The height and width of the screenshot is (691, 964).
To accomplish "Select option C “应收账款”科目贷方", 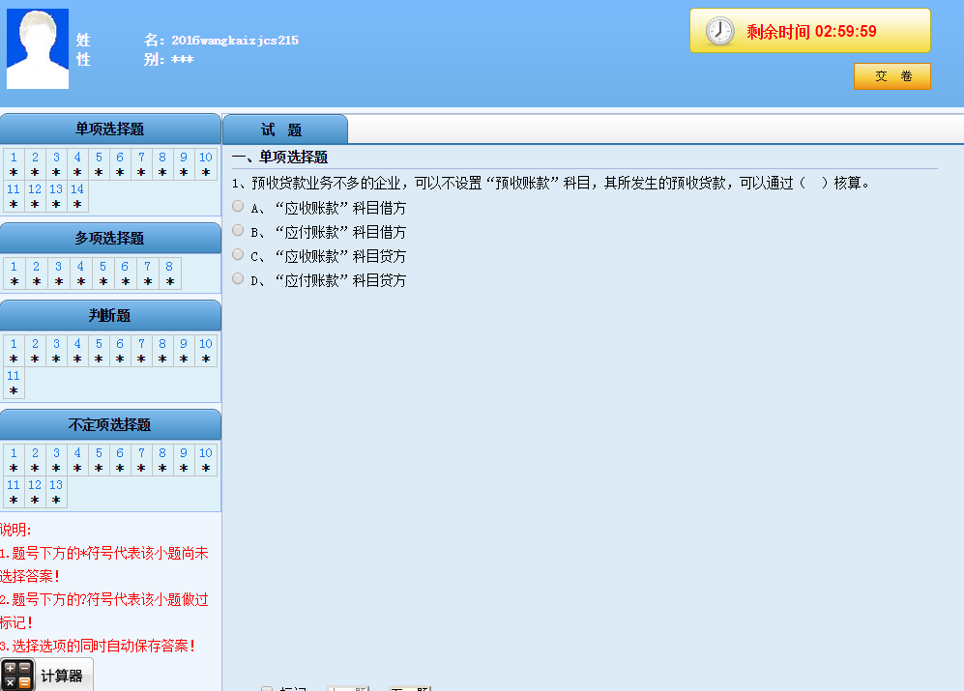I will pyautogui.click(x=238, y=255).
